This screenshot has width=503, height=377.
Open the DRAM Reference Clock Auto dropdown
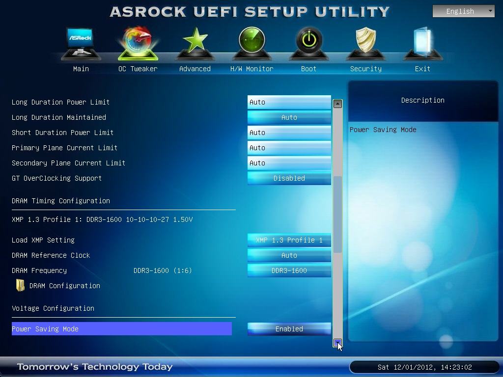pyautogui.click(x=289, y=255)
